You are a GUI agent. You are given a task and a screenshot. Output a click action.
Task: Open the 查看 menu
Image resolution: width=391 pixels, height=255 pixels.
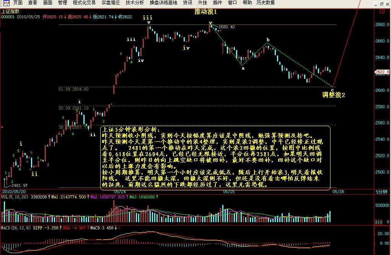click(x=33, y=3)
